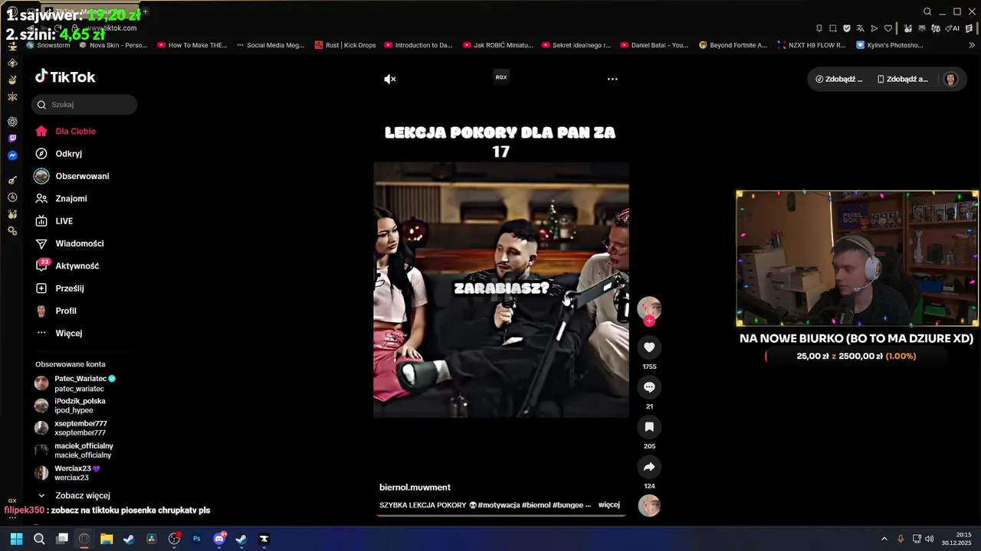Open Twitch in Opera sidebar

click(x=12, y=139)
